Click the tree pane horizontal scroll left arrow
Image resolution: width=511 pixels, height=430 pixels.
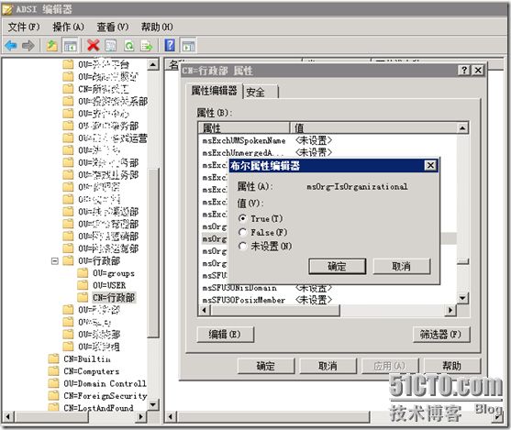tap(8, 416)
